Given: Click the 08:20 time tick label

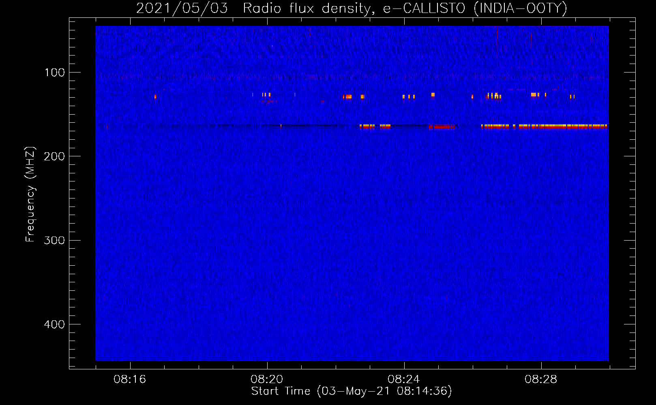Looking at the screenshot, I should pyautogui.click(x=267, y=379).
